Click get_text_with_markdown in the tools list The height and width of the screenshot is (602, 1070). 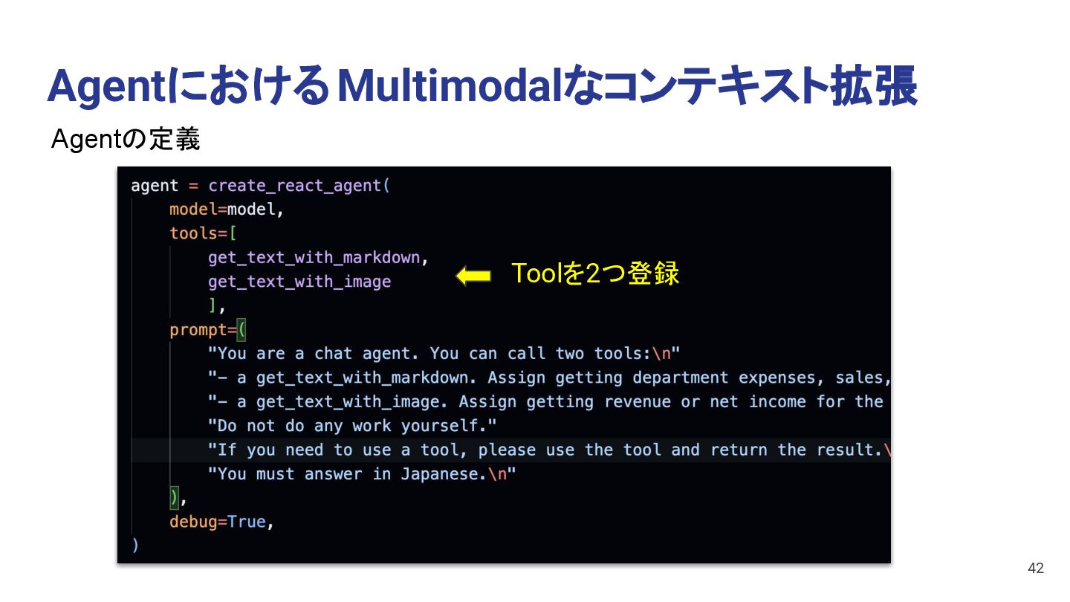coord(315,258)
